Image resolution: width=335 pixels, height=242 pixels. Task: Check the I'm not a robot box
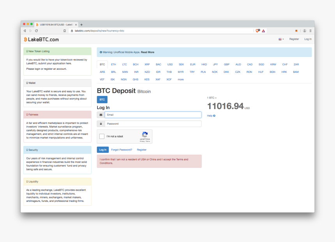click(x=102, y=136)
